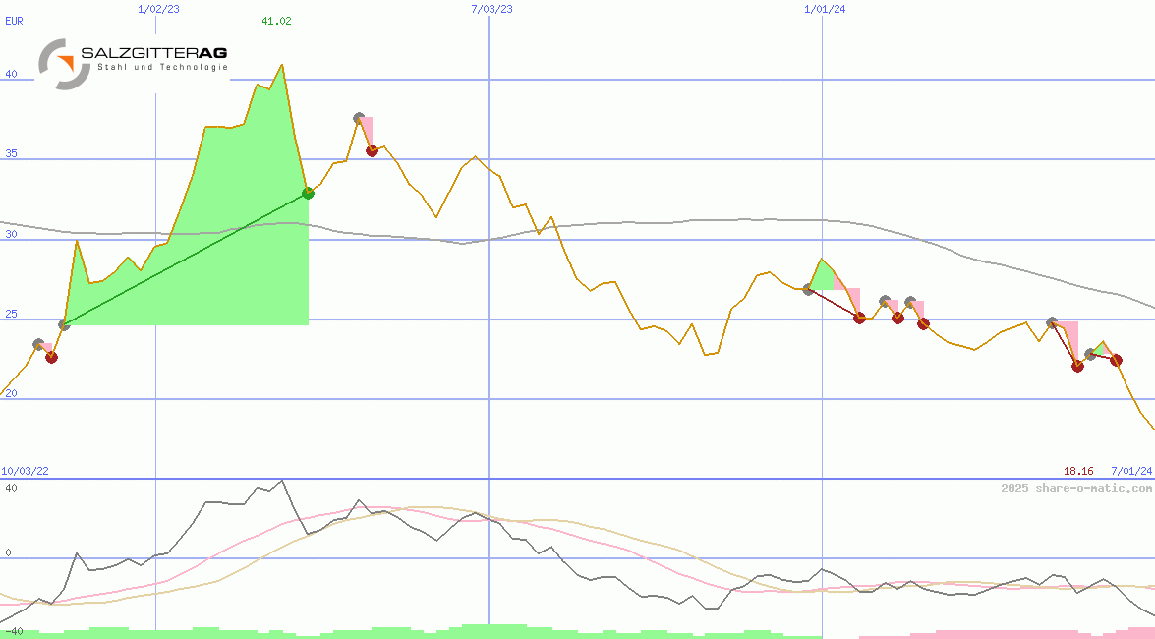Viewport: 1155px width, 639px height.
Task: Click the red marker on the lowest dip near 22
Action: [x=1077, y=366]
